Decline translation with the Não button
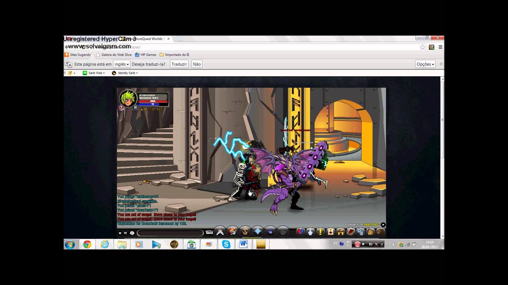This screenshot has width=508, height=285. coord(196,64)
